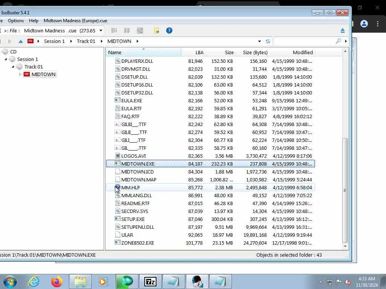Image resolution: width=386 pixels, height=289 pixels.
Task: Select the README.RTF file
Action: point(135,203)
